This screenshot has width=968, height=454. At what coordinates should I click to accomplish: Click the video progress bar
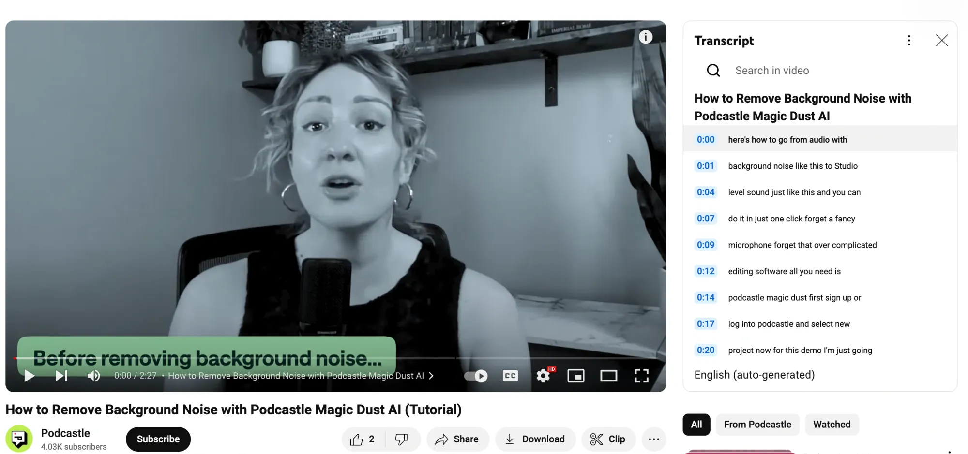click(337, 358)
